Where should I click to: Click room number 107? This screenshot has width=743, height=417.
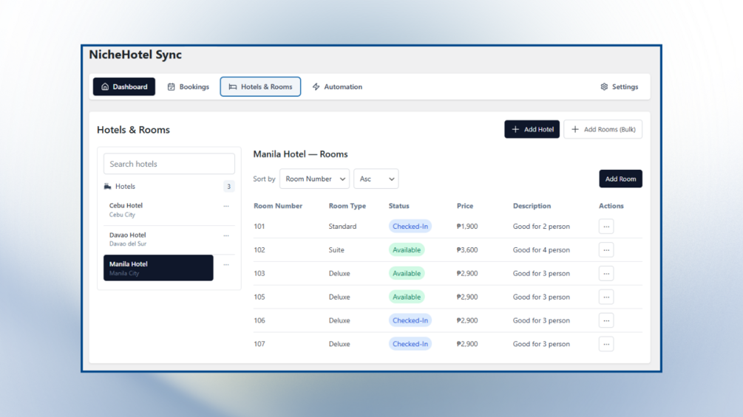pyautogui.click(x=259, y=344)
